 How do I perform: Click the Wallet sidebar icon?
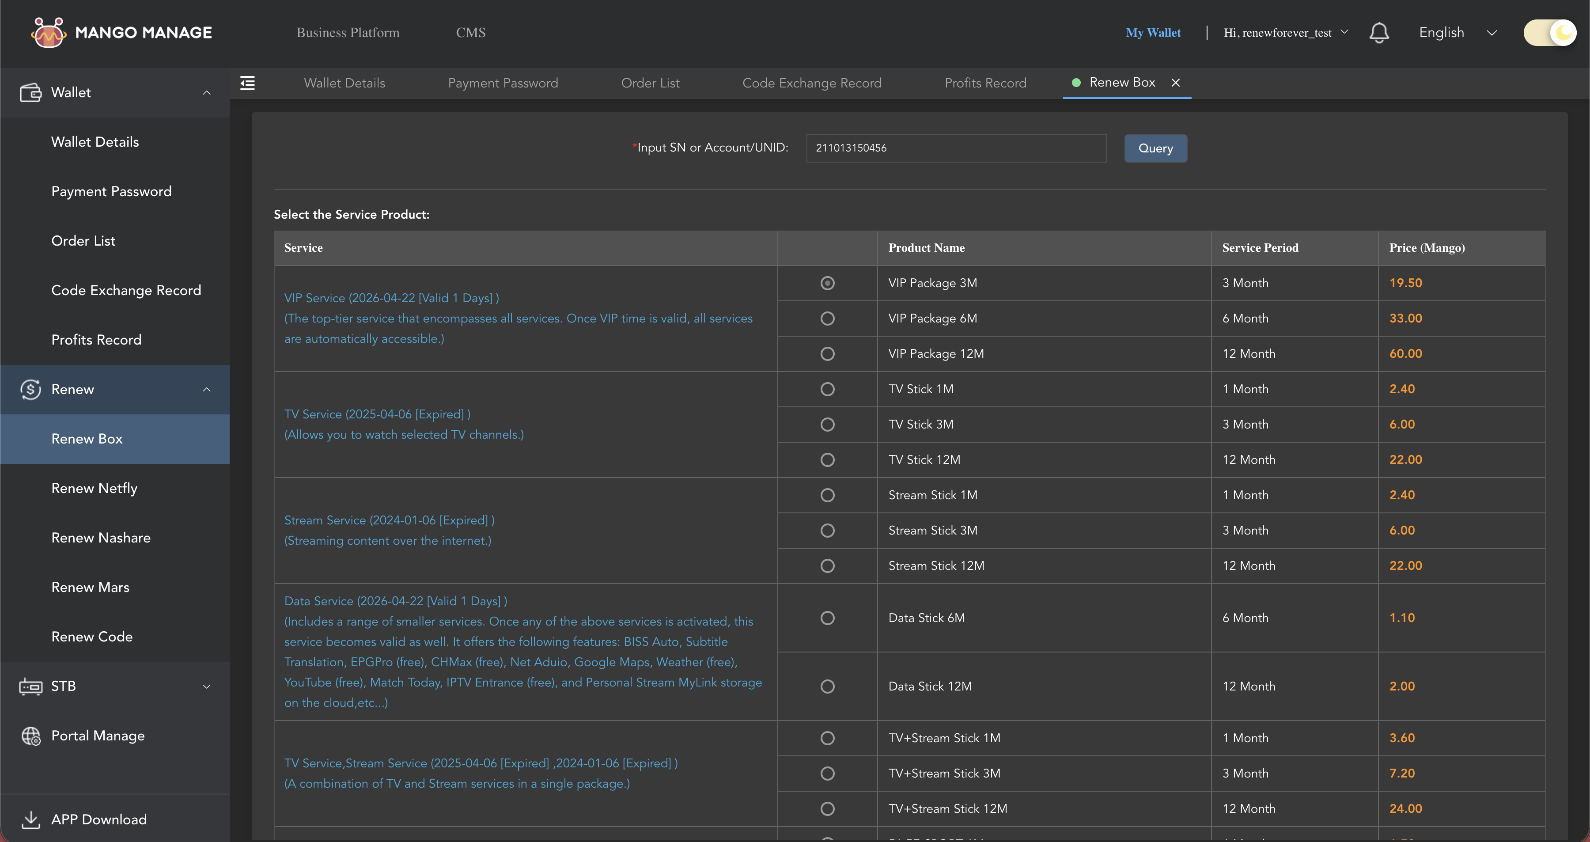(31, 92)
